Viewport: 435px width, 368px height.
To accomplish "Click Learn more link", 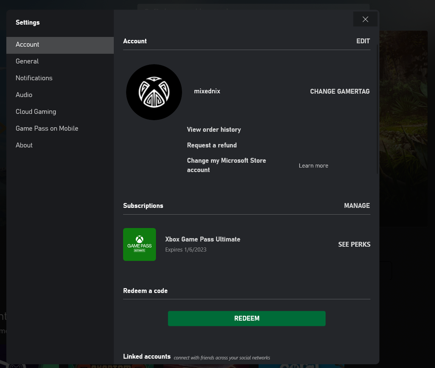I will pyautogui.click(x=313, y=166).
